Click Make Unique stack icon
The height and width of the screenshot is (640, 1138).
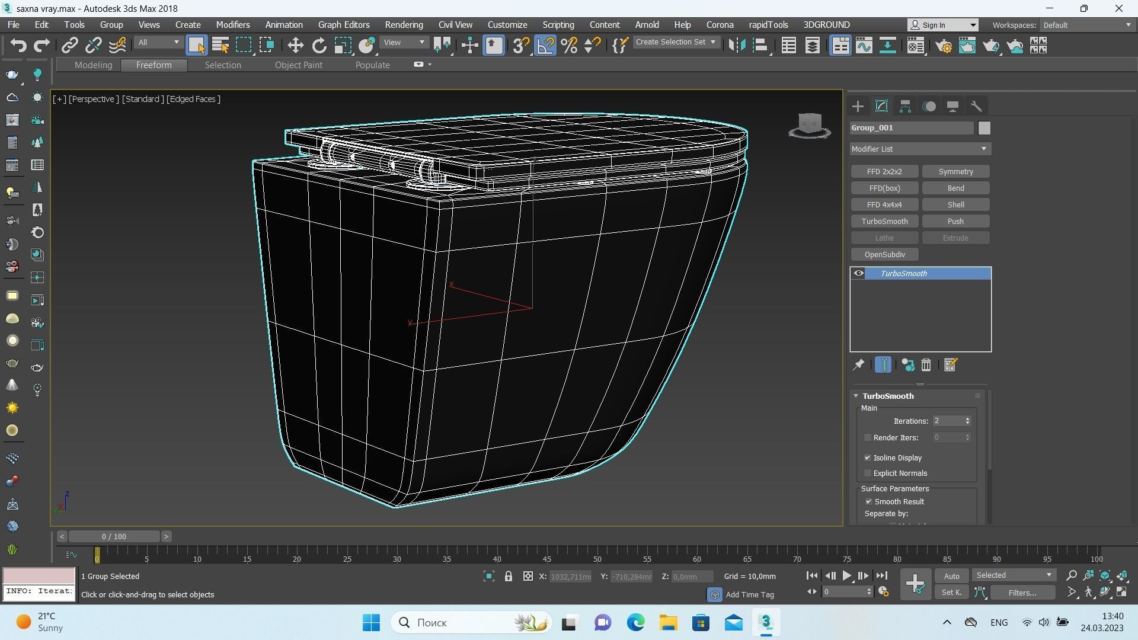[x=907, y=365]
